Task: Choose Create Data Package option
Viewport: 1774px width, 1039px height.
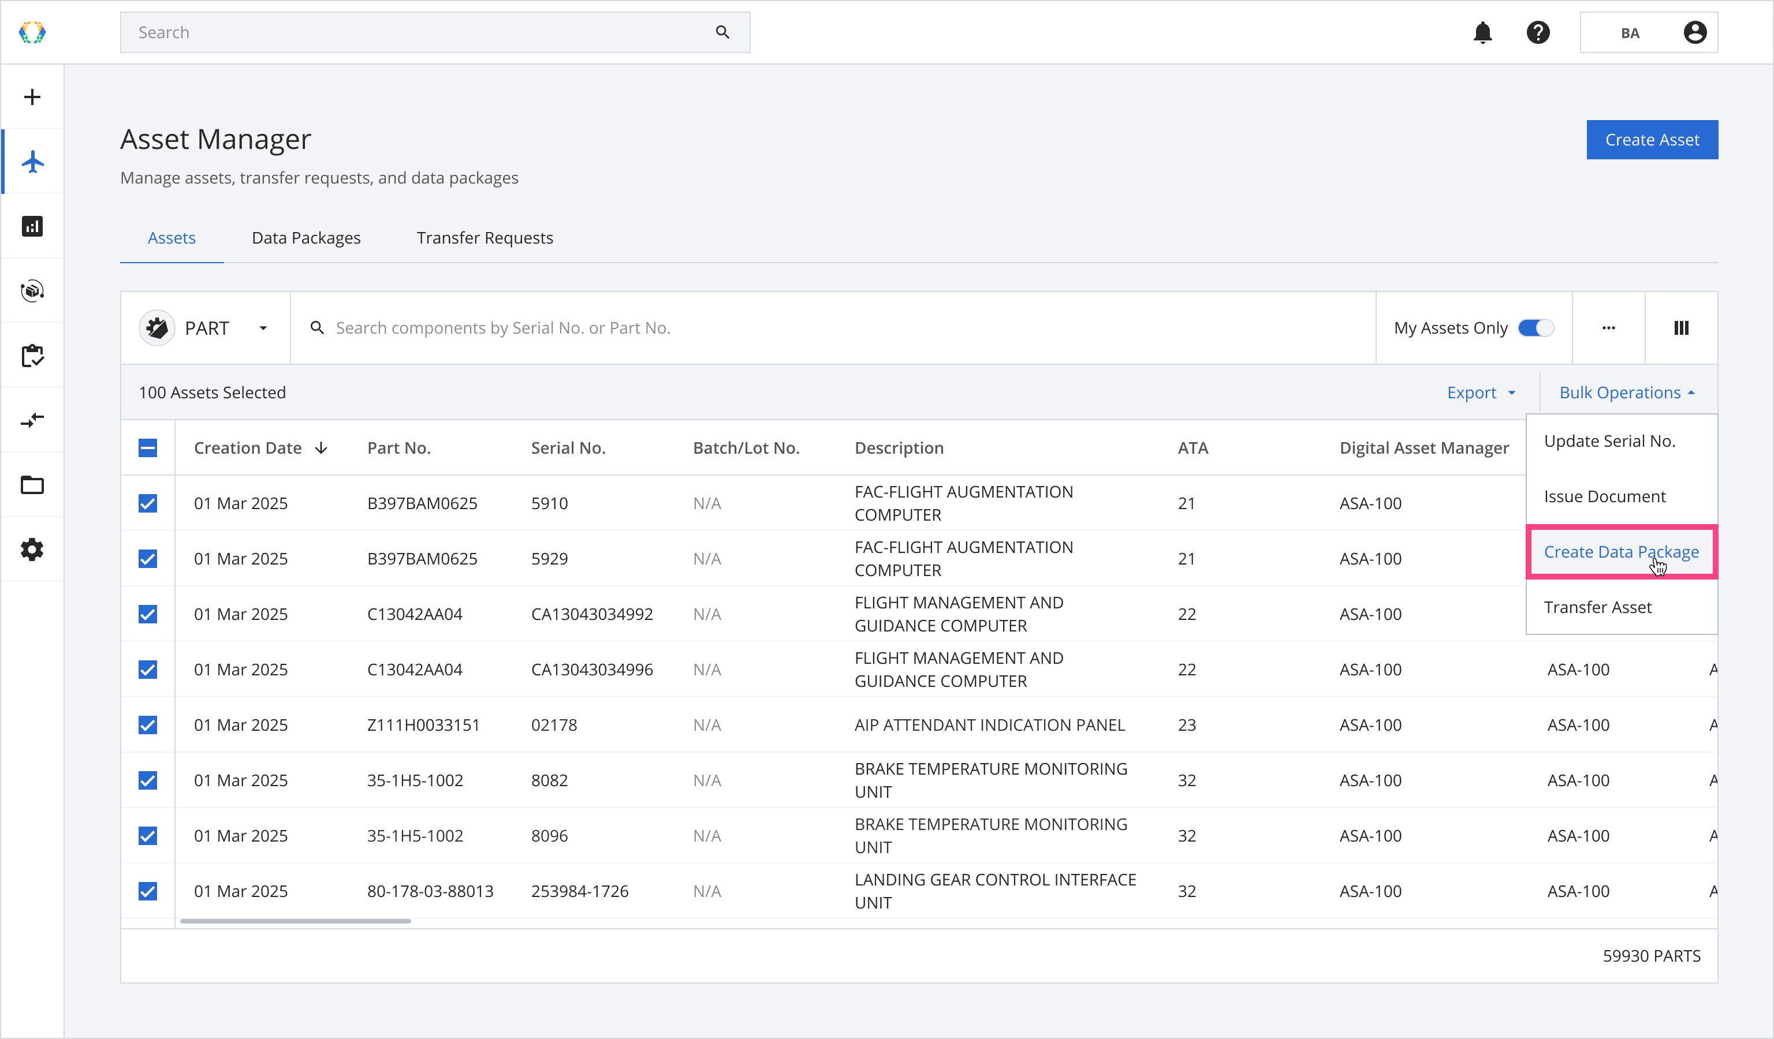Action: click(1620, 552)
